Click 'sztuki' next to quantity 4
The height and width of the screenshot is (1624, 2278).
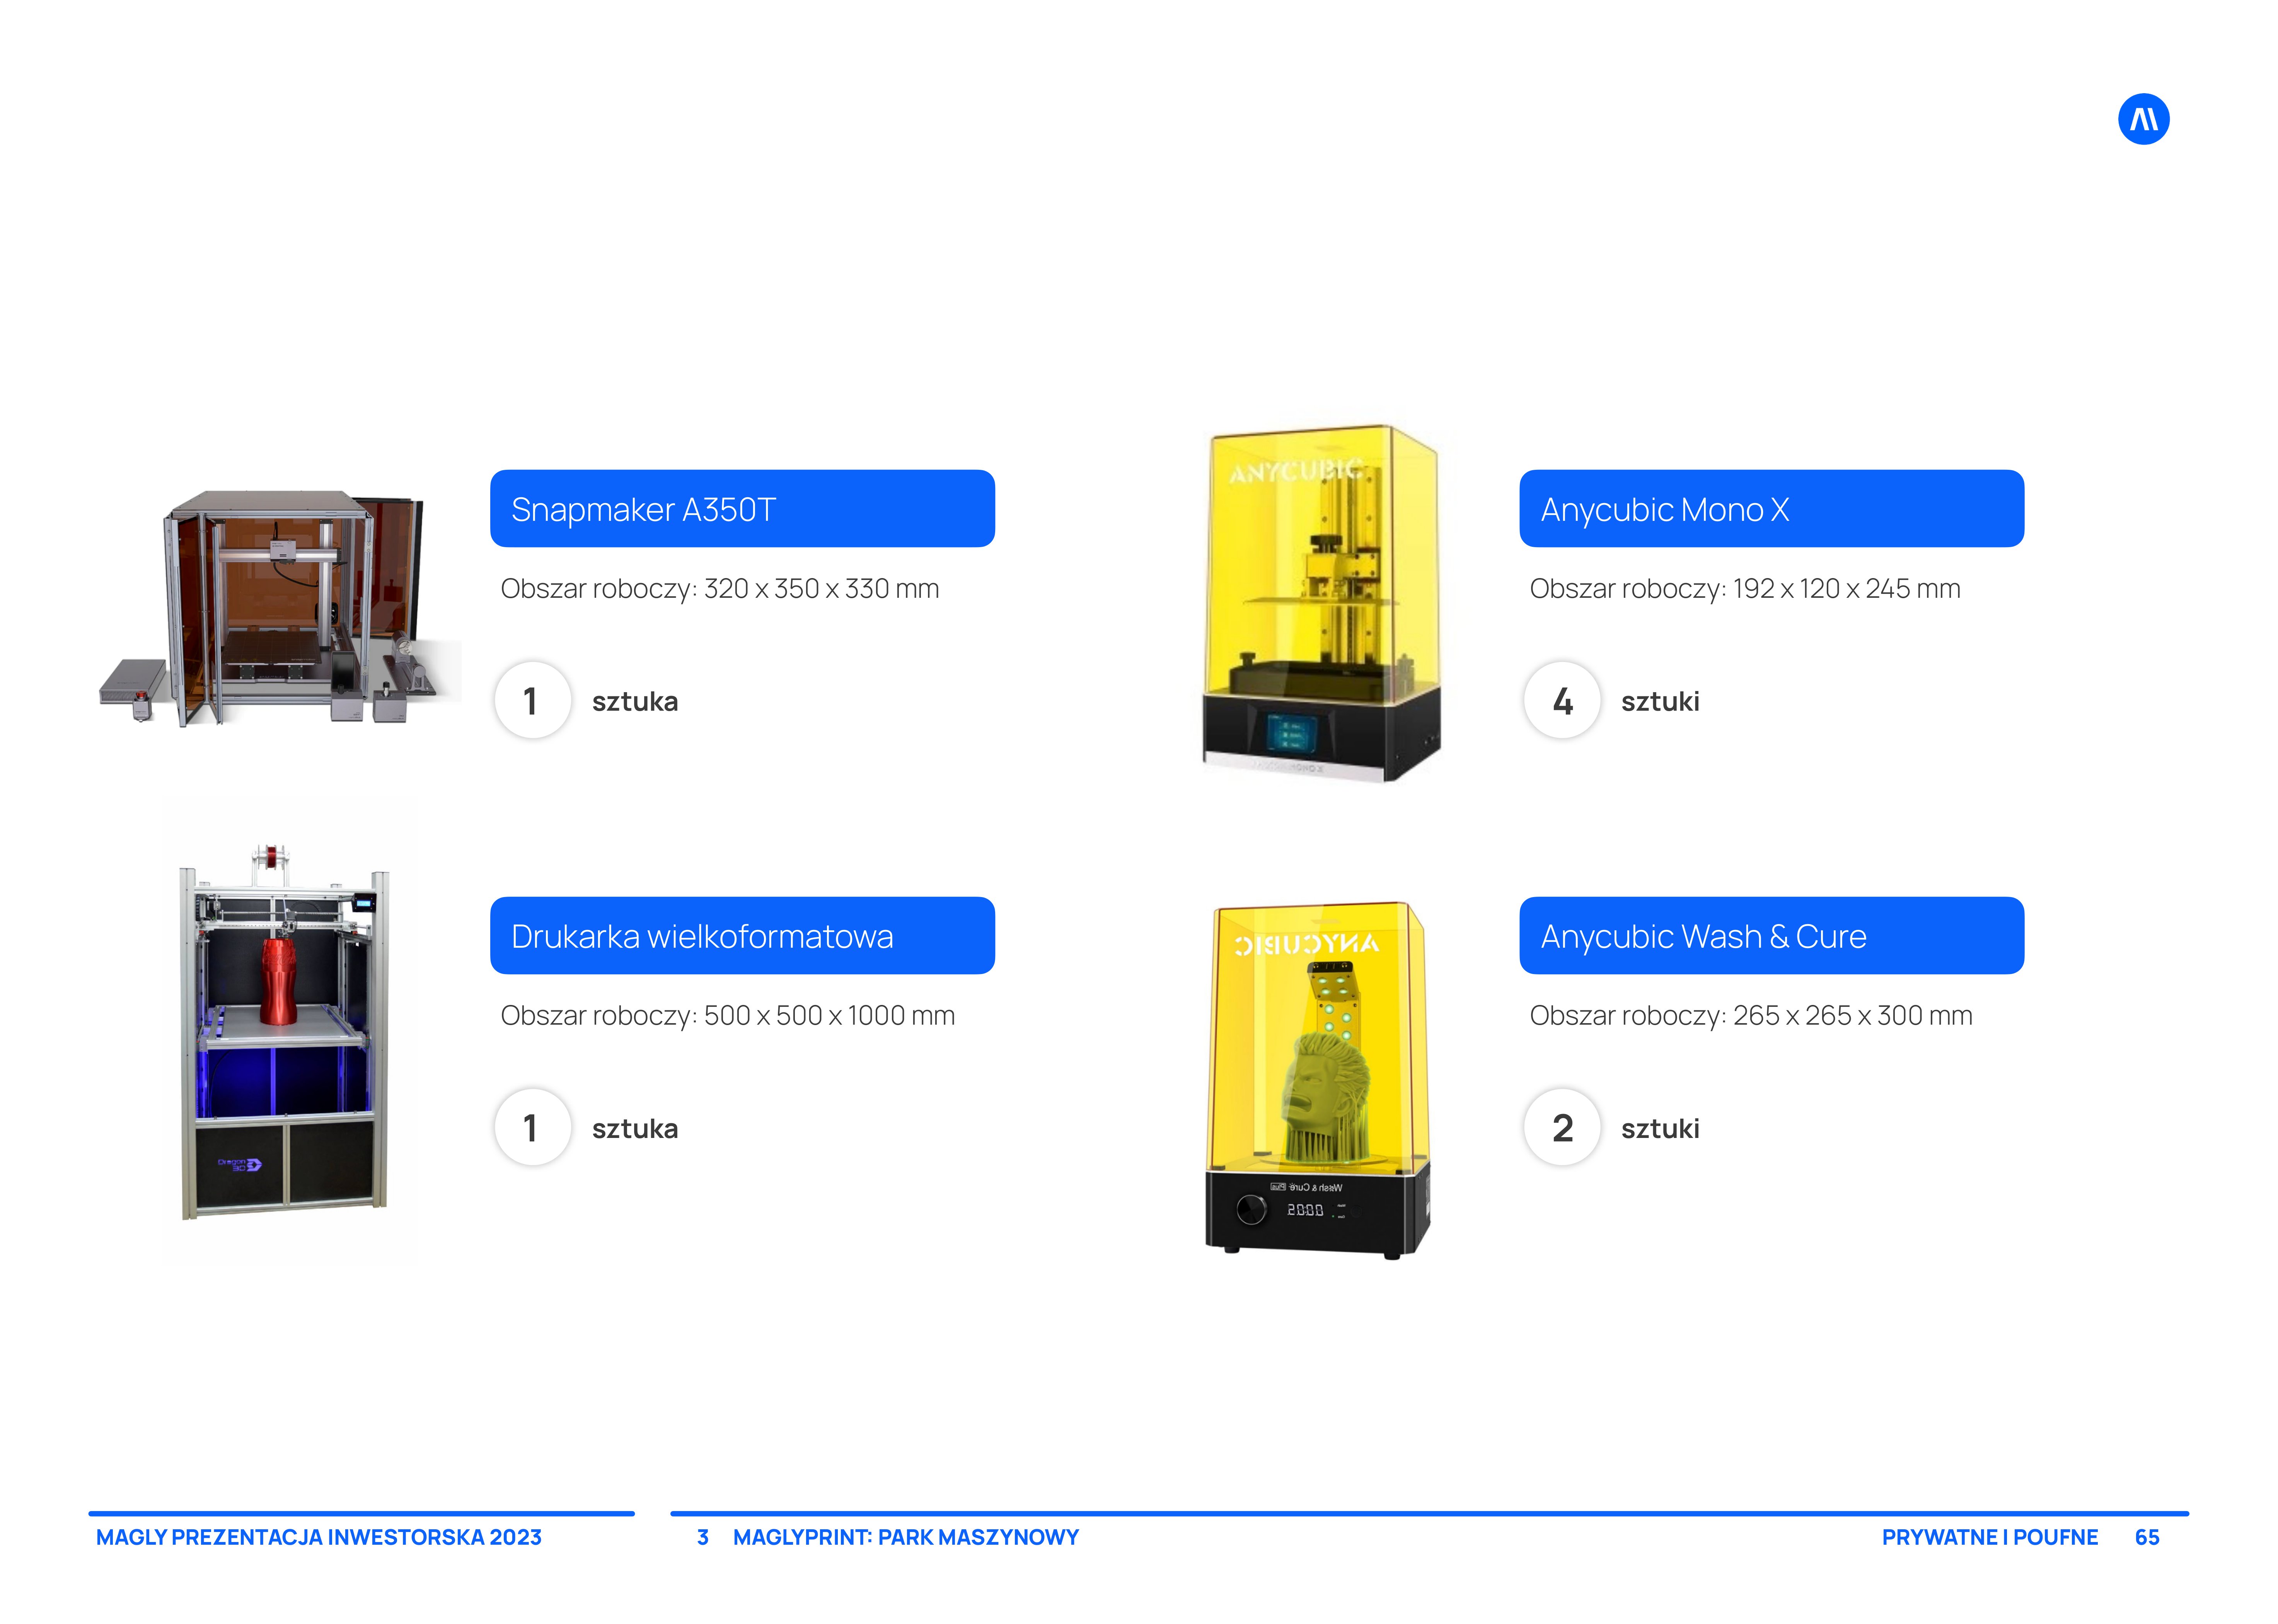[x=1660, y=702]
